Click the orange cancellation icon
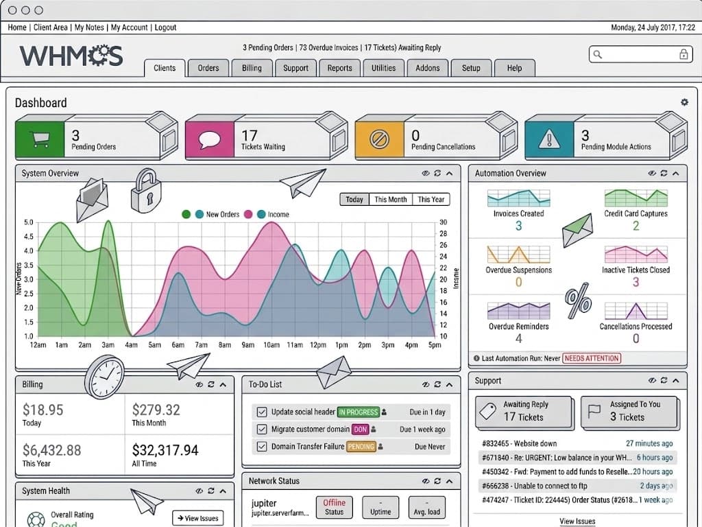 point(379,139)
